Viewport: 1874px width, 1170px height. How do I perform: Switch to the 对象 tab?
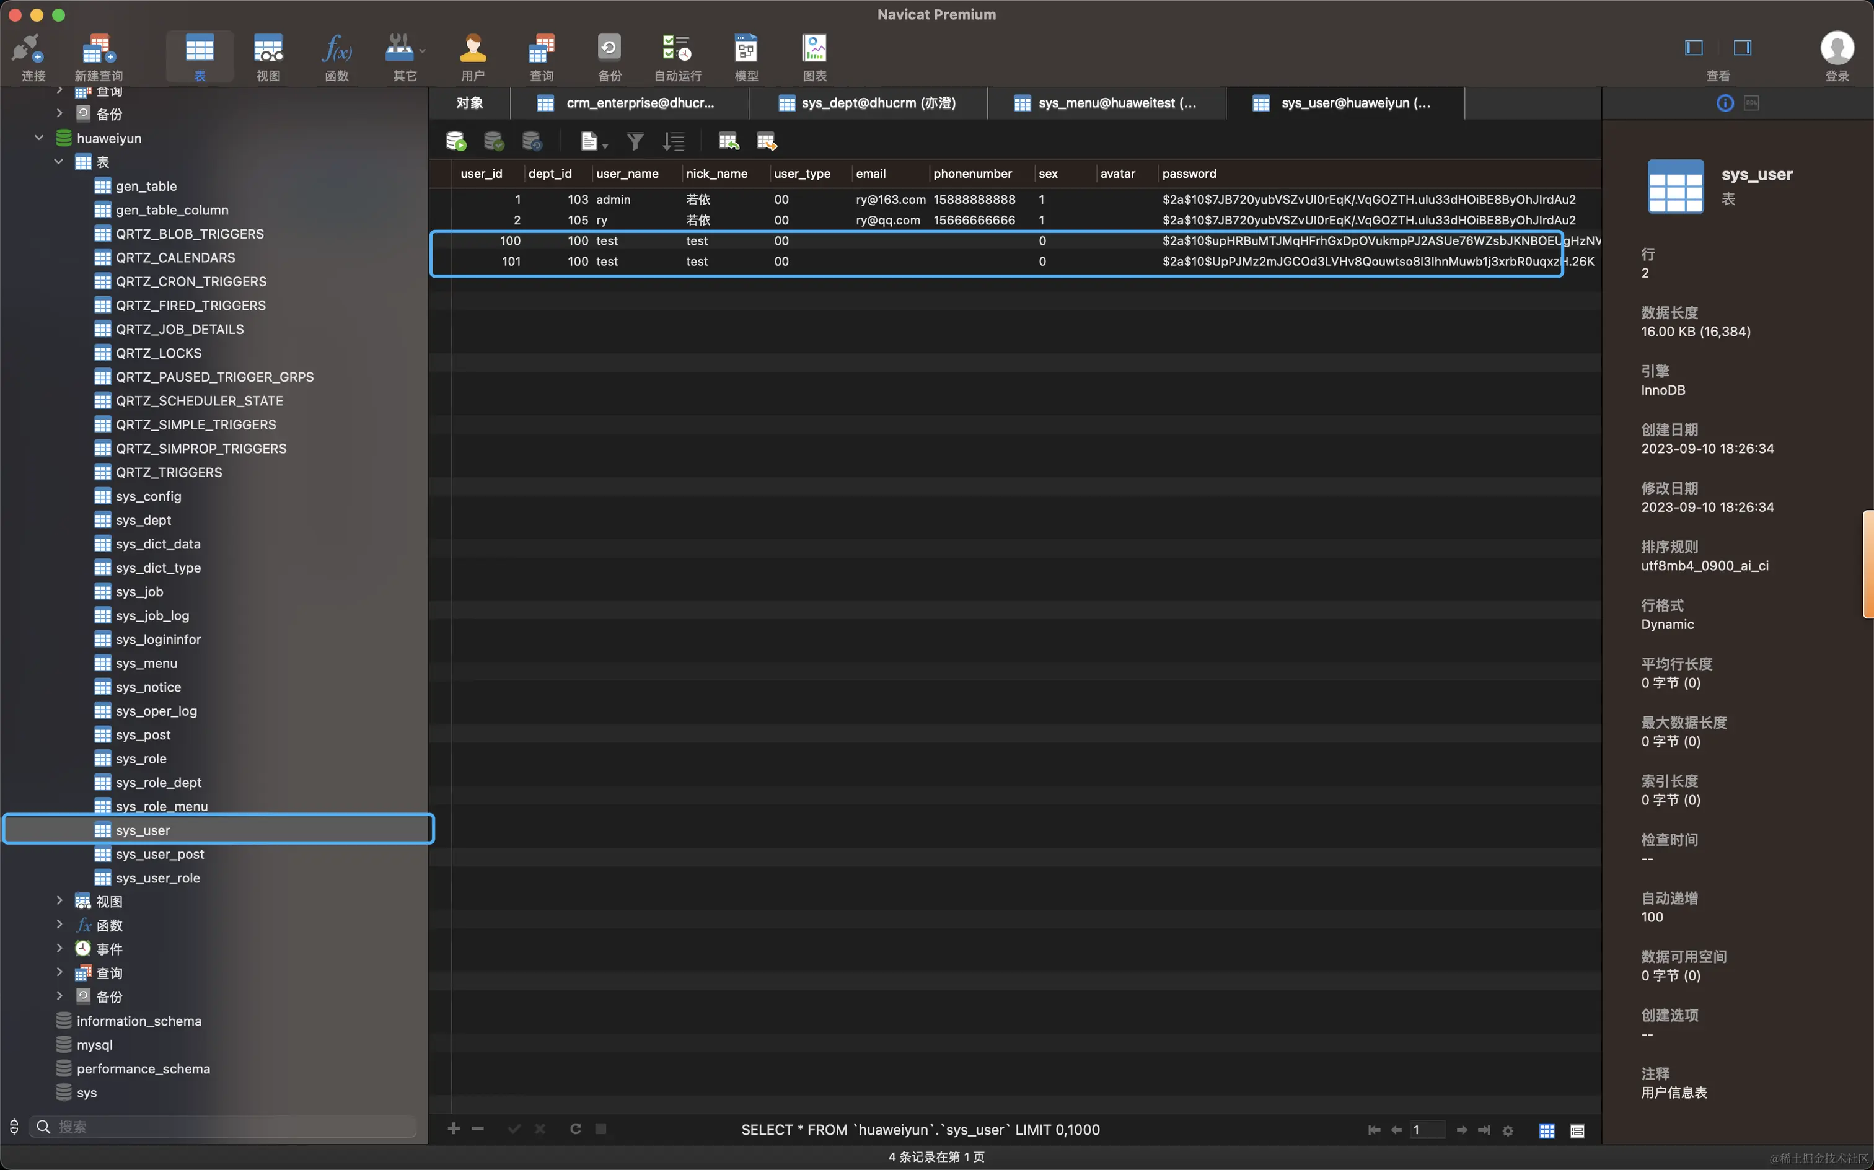tap(470, 103)
